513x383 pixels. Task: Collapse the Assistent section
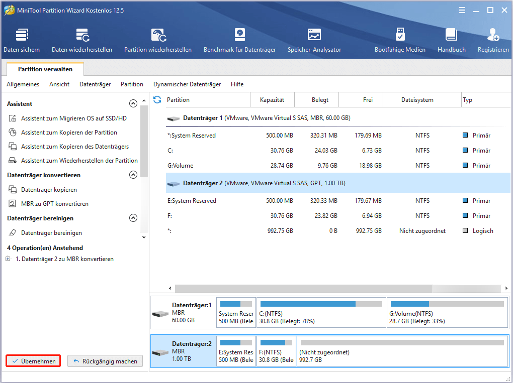(x=133, y=103)
